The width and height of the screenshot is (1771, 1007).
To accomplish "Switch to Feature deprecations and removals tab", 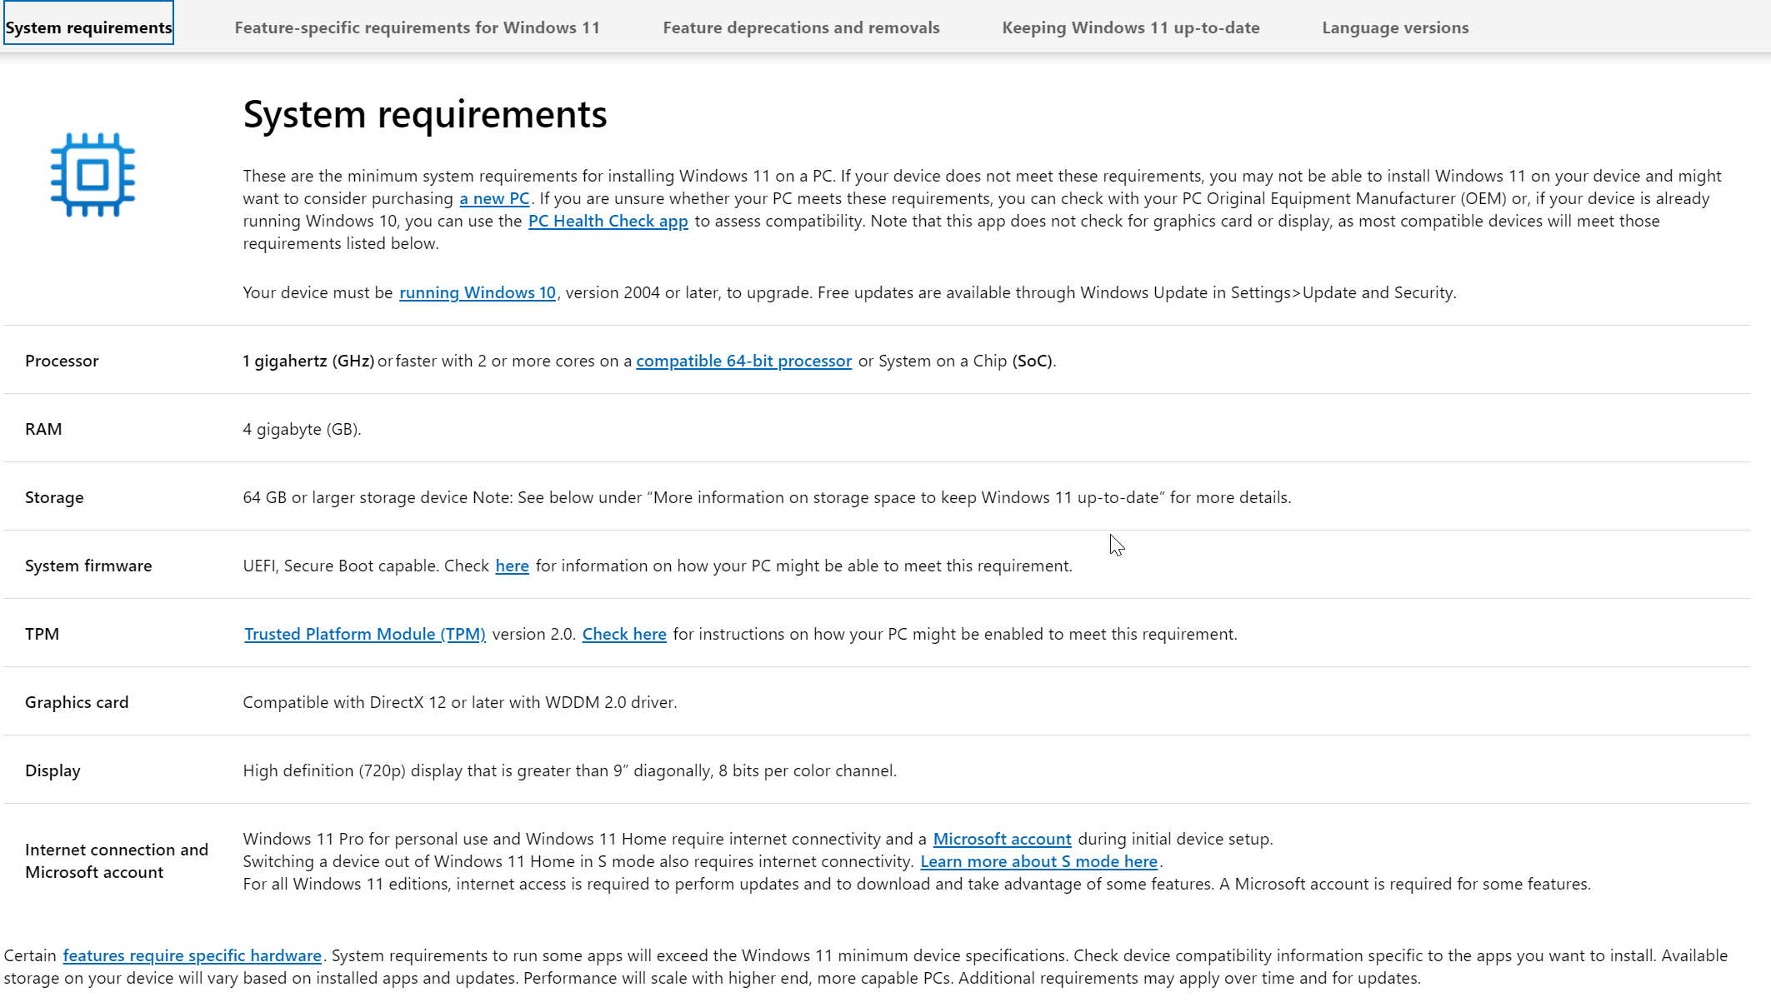I will point(801,27).
